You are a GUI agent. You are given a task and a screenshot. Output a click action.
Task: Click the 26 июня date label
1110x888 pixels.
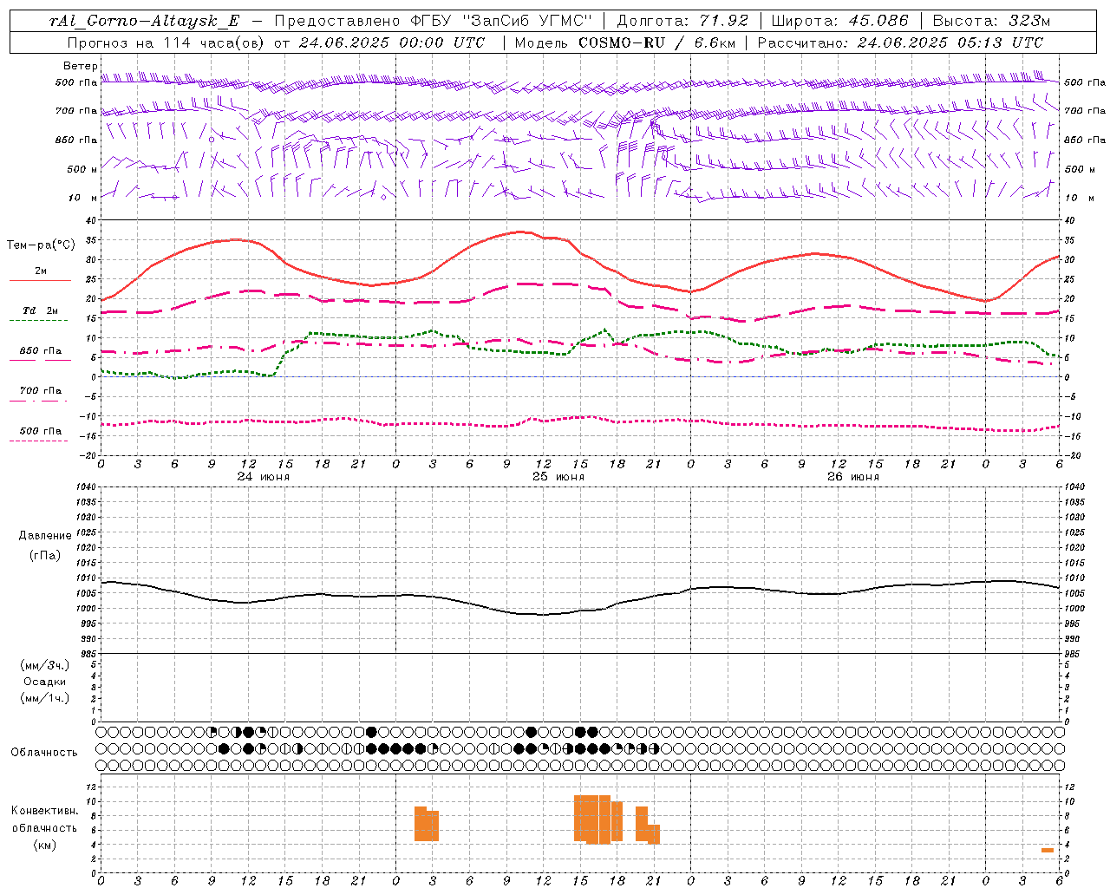[852, 477]
